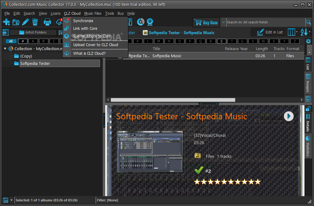Select the (Copy) folder in tree
314x206 pixels.
point(26,56)
